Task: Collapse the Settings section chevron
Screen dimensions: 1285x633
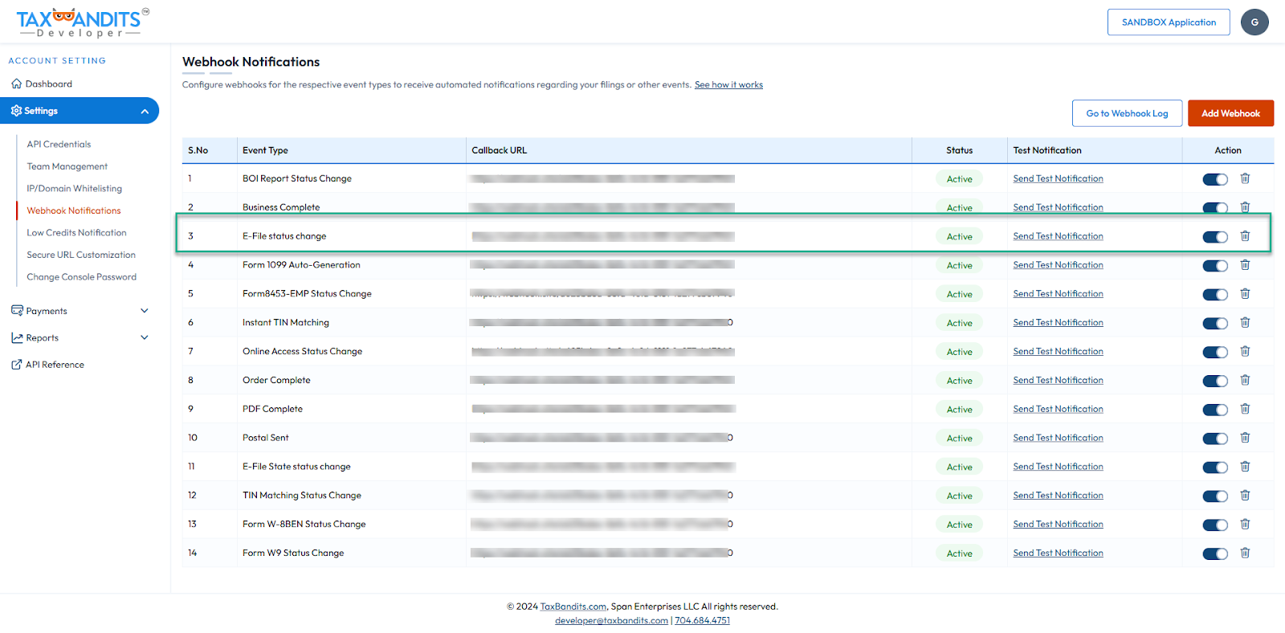Action: point(145,112)
